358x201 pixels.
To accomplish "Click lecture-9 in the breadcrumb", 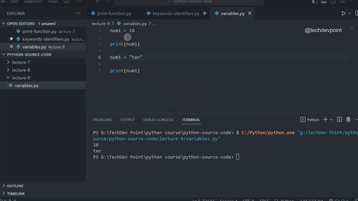I will tap(101, 23).
